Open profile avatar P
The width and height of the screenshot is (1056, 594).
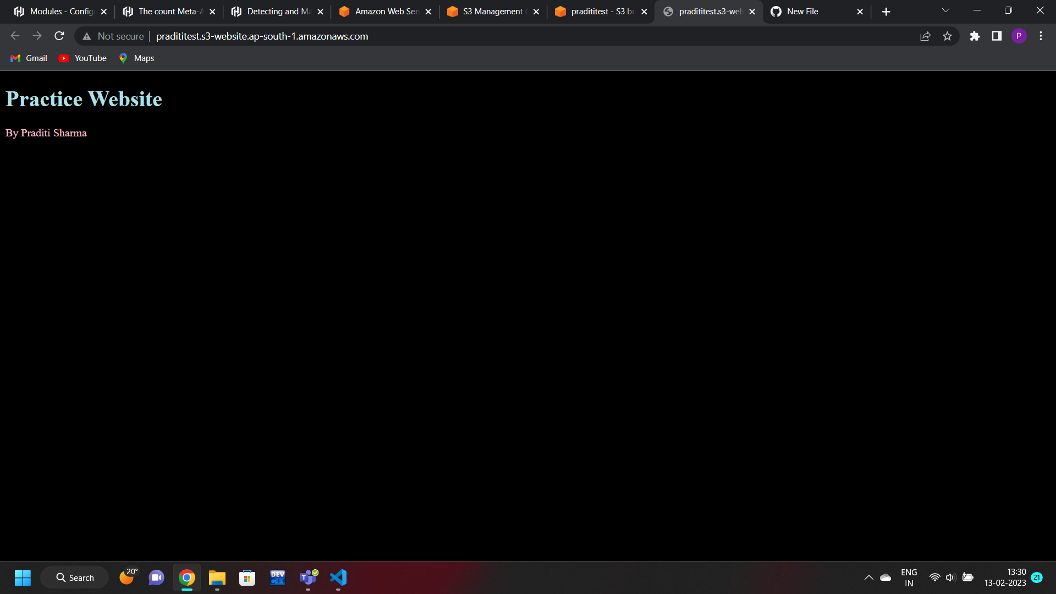pyautogui.click(x=1019, y=36)
